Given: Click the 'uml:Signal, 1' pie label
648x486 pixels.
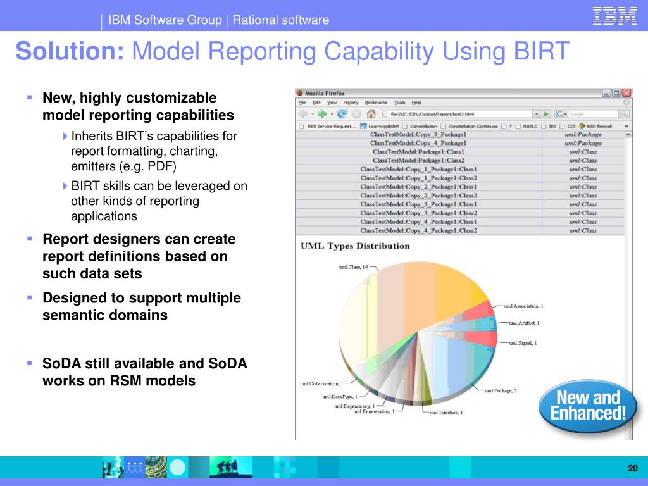Looking at the screenshot, I should [523, 343].
